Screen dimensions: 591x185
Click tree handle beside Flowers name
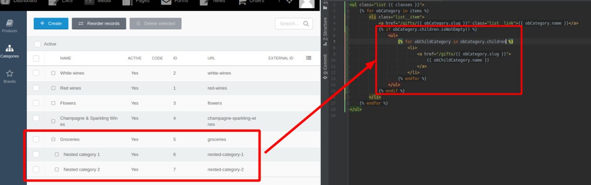tap(53, 103)
